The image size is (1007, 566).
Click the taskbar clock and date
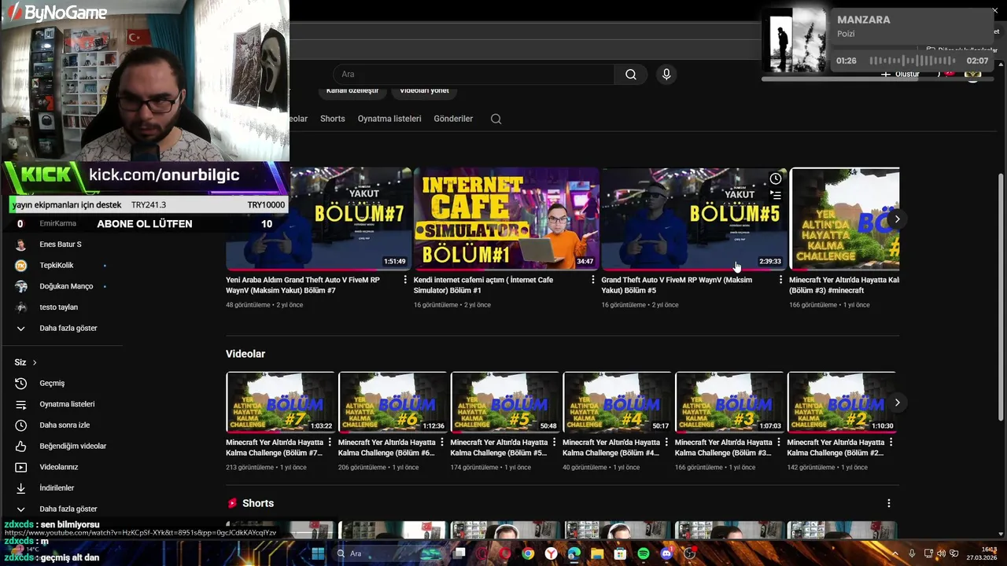[x=983, y=553]
